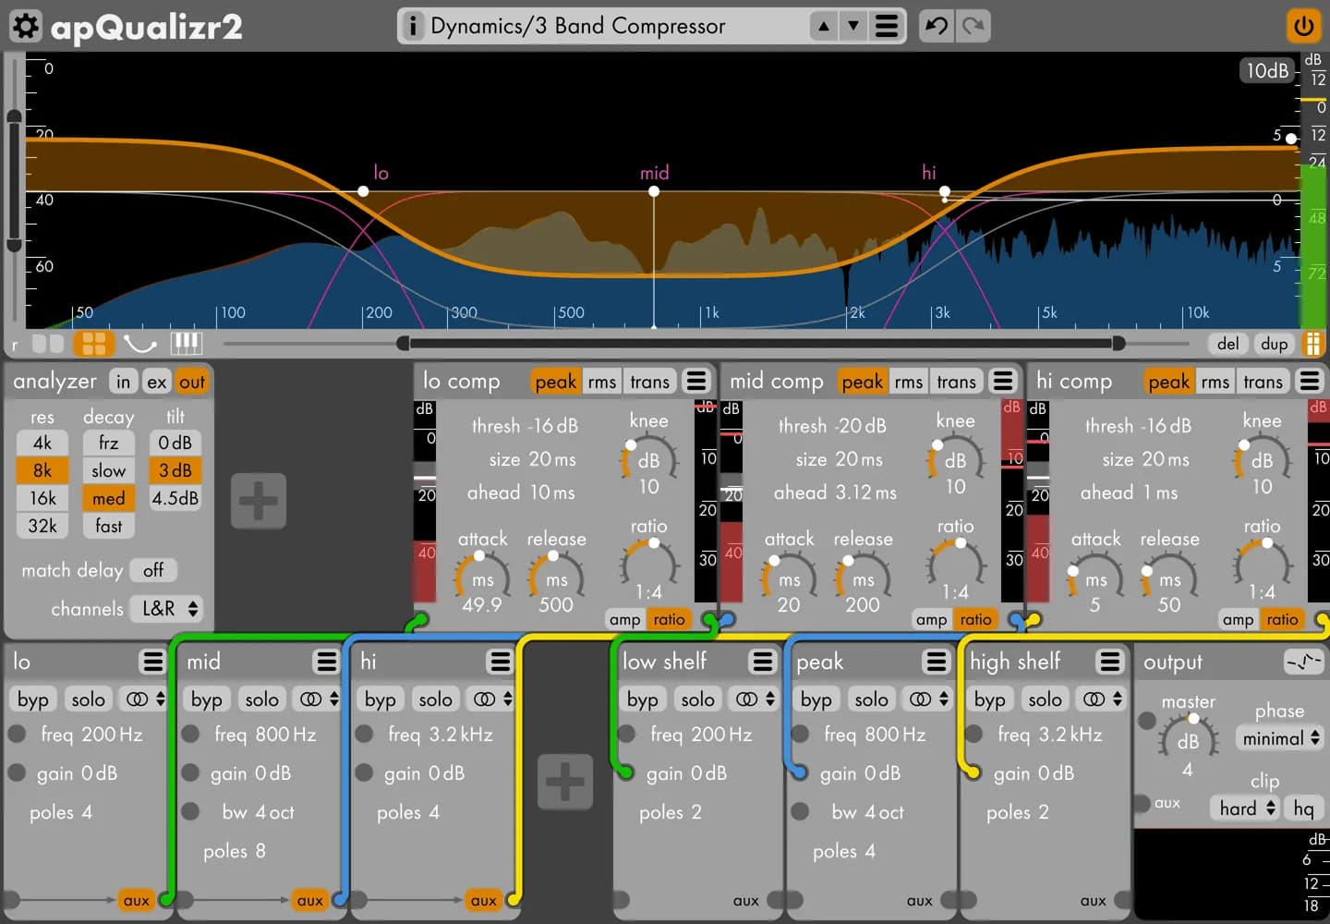Screen dimensions: 1330x924
Task: Open the settings gear icon
Action: (25, 26)
